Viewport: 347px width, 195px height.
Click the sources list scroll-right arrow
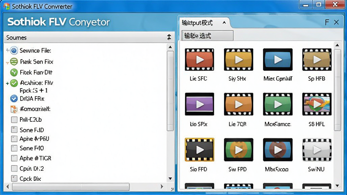point(162,187)
